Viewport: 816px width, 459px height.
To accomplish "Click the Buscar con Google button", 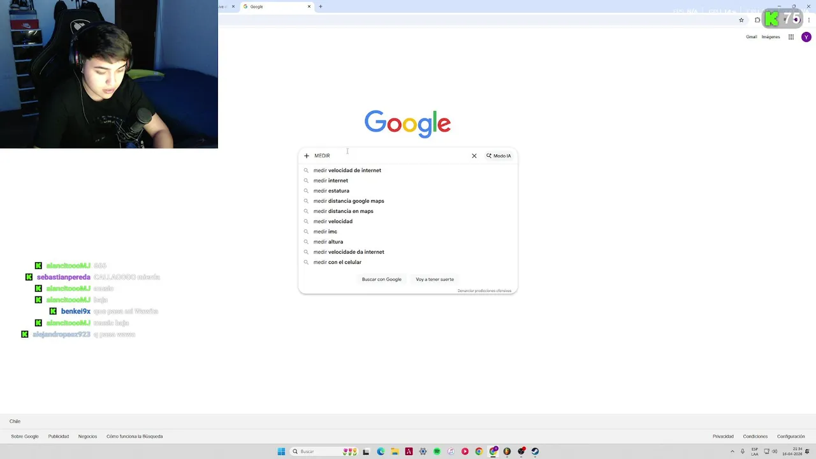I will point(382,279).
